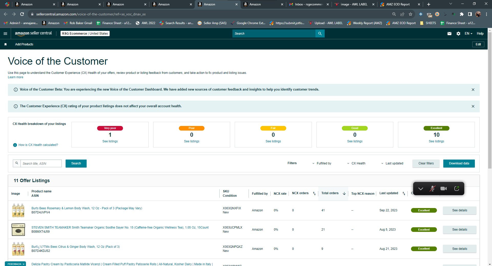Image resolution: width=492 pixels, height=266 pixels.
Task: Open the Chrome profile avatar
Action: [x=478, y=14]
